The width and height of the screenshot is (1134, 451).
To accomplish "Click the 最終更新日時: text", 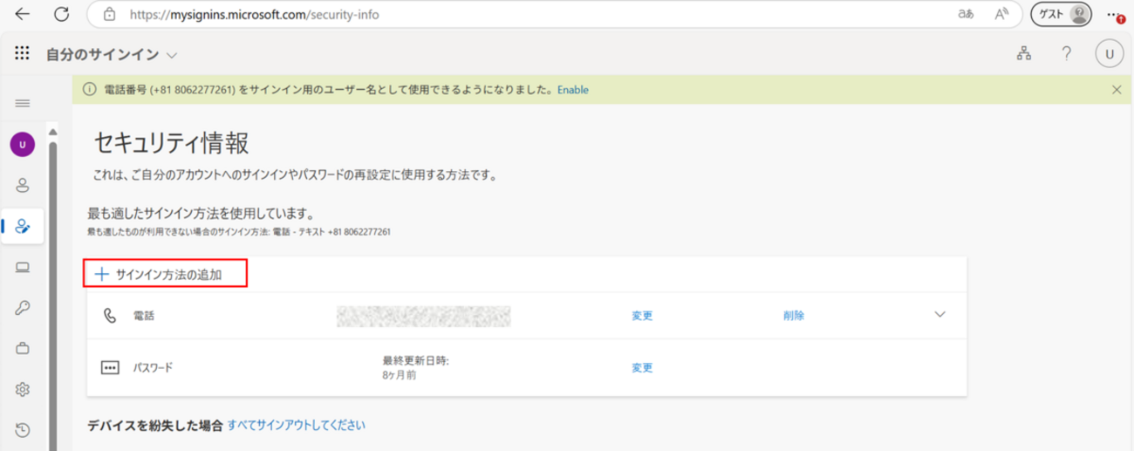I will (415, 359).
